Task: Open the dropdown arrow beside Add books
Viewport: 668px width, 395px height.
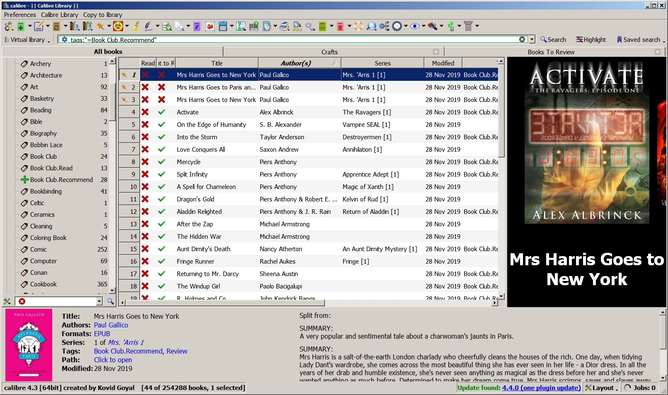Action: pos(30,26)
